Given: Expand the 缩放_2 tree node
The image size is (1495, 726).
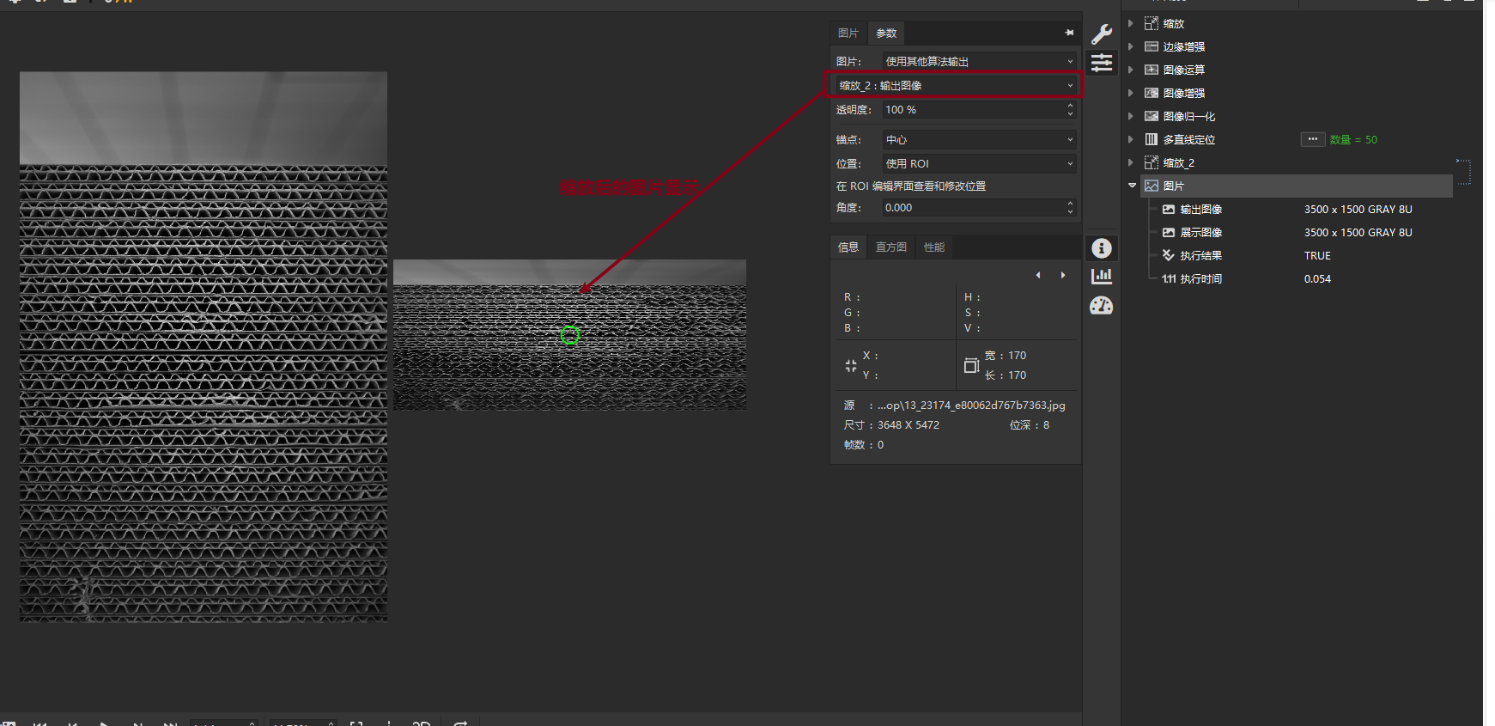Looking at the screenshot, I should click(1131, 162).
